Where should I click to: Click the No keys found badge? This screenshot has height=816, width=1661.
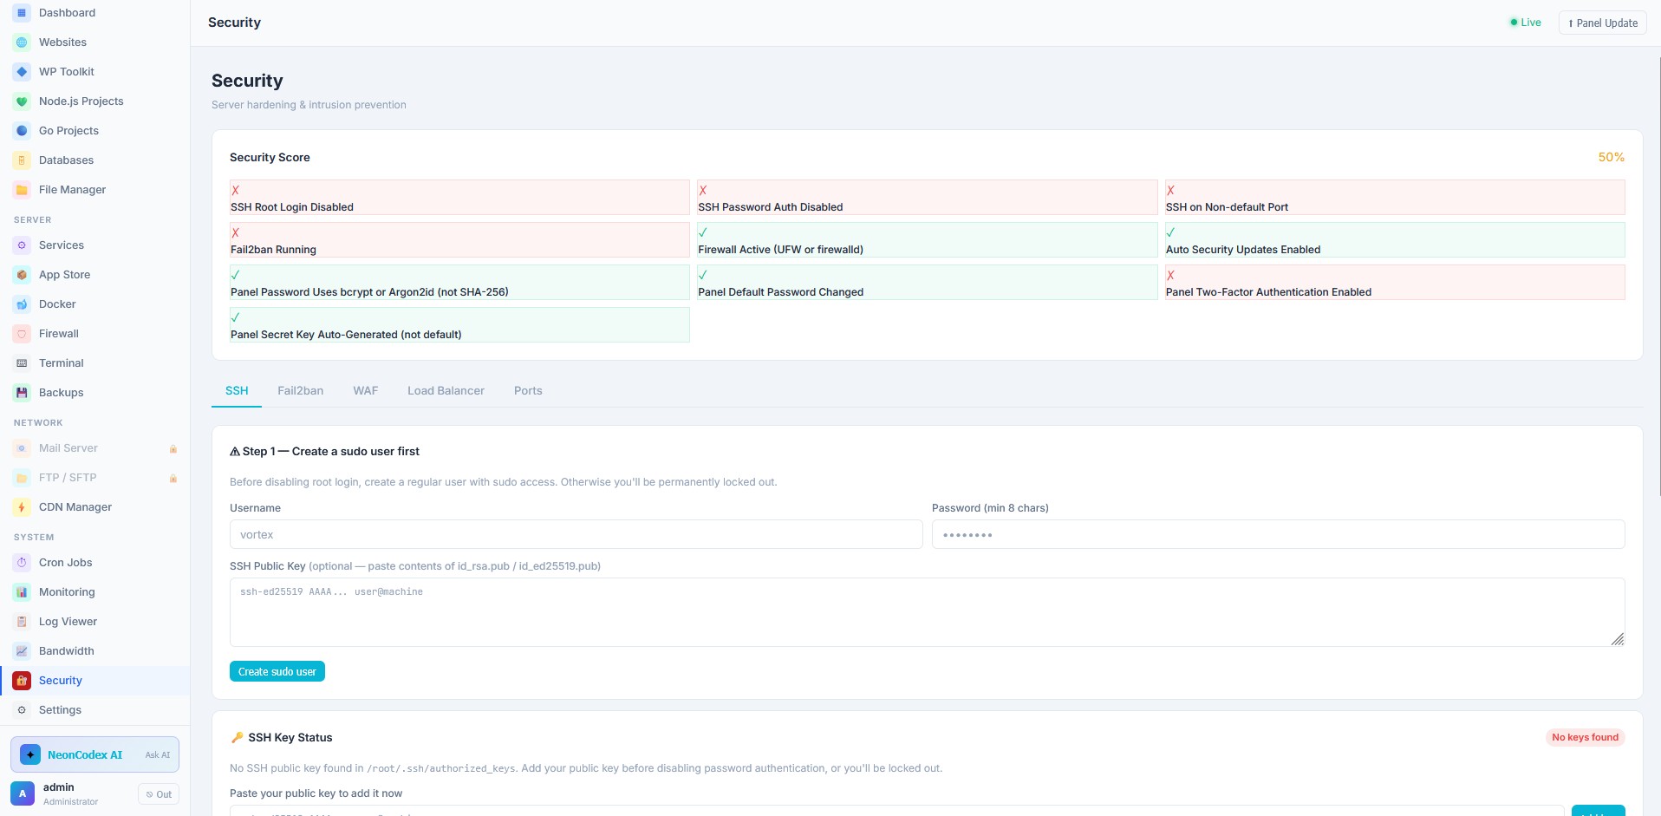1585,737
